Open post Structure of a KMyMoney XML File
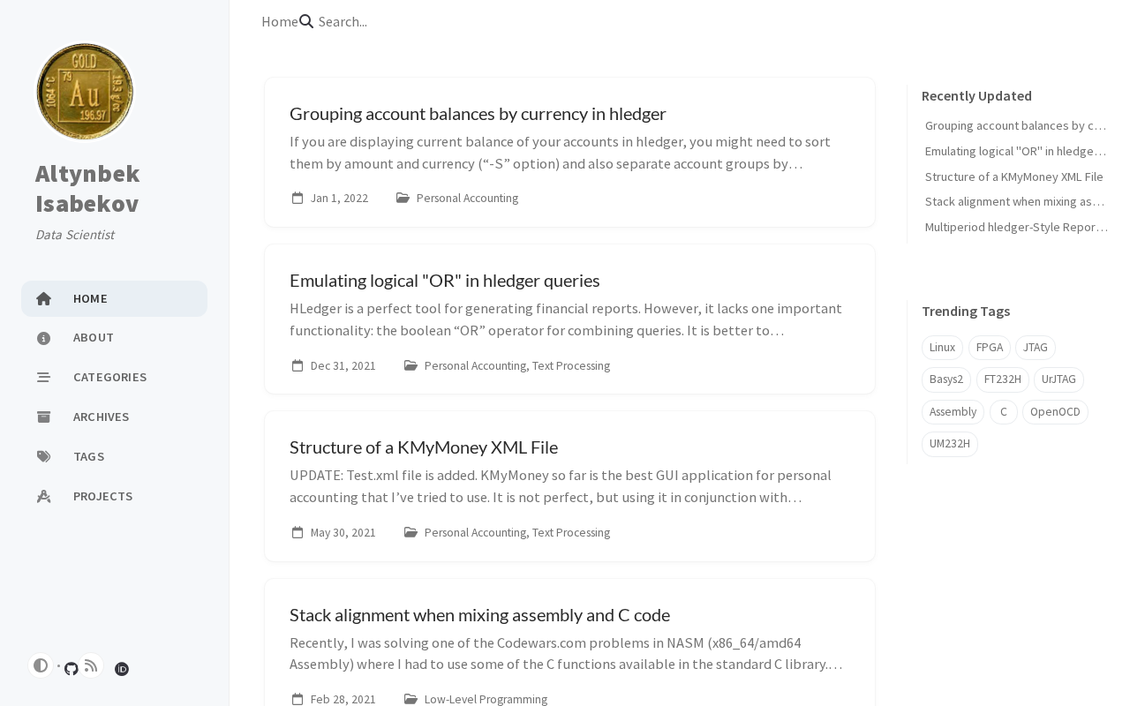The image size is (1130, 706). [424, 447]
